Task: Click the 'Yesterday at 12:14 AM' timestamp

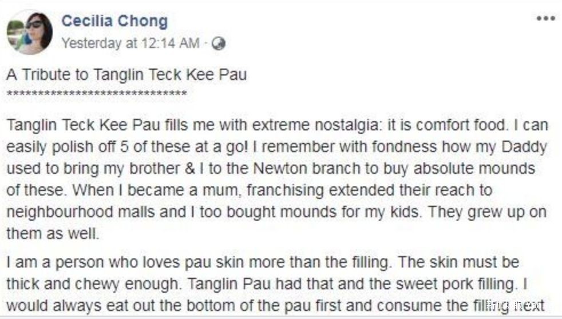Action: pyautogui.click(x=130, y=43)
